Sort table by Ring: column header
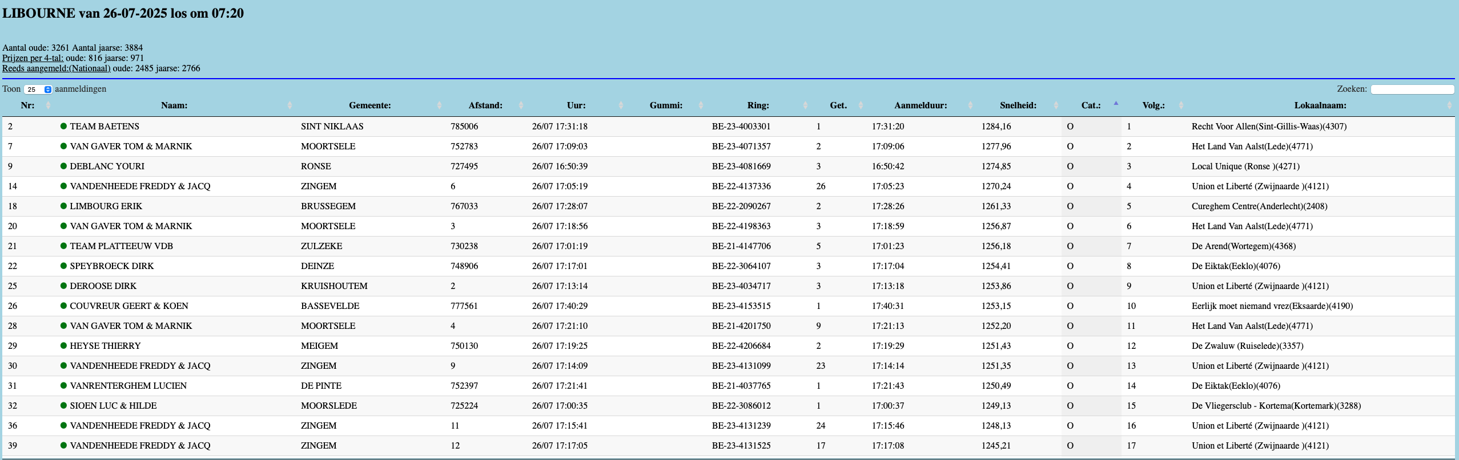The image size is (1459, 460). [758, 105]
